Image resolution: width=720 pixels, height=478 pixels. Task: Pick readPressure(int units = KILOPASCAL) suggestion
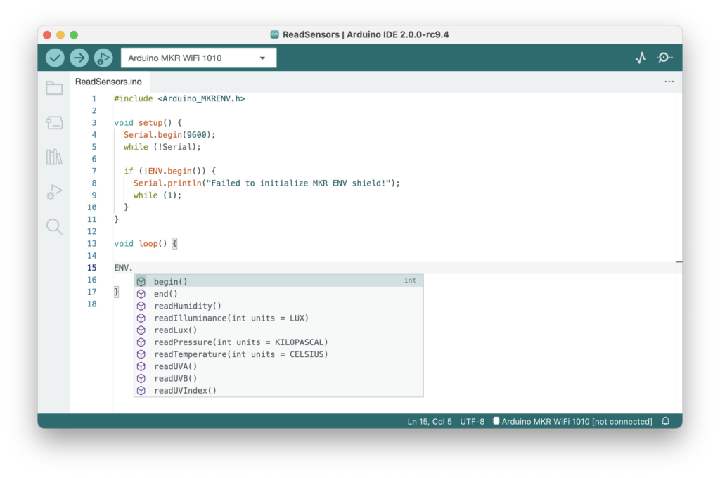(x=278, y=342)
